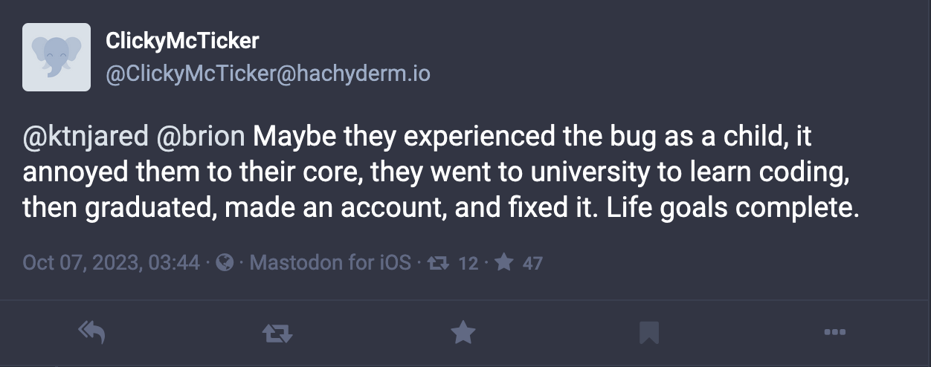Viewport: 931px width, 367px height.
Task: Open the Oct 07, 2023 timestamp permalink
Action: [112, 263]
